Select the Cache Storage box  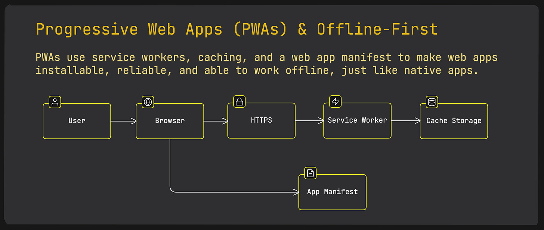click(454, 120)
